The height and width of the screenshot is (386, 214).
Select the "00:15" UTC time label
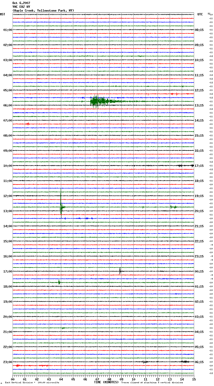[x=199, y=272]
